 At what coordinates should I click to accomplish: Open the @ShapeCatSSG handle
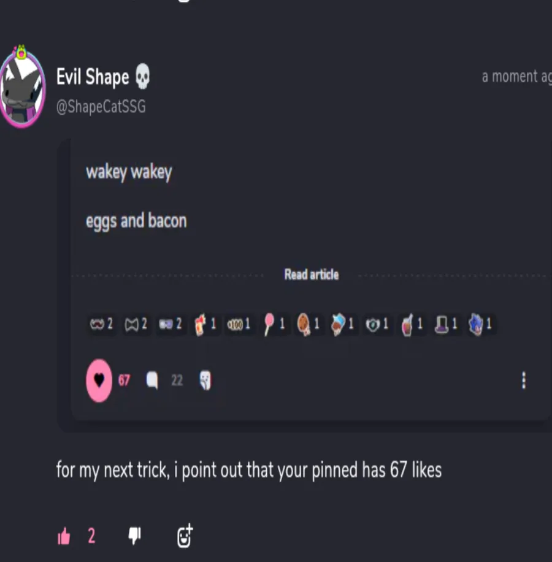(101, 107)
